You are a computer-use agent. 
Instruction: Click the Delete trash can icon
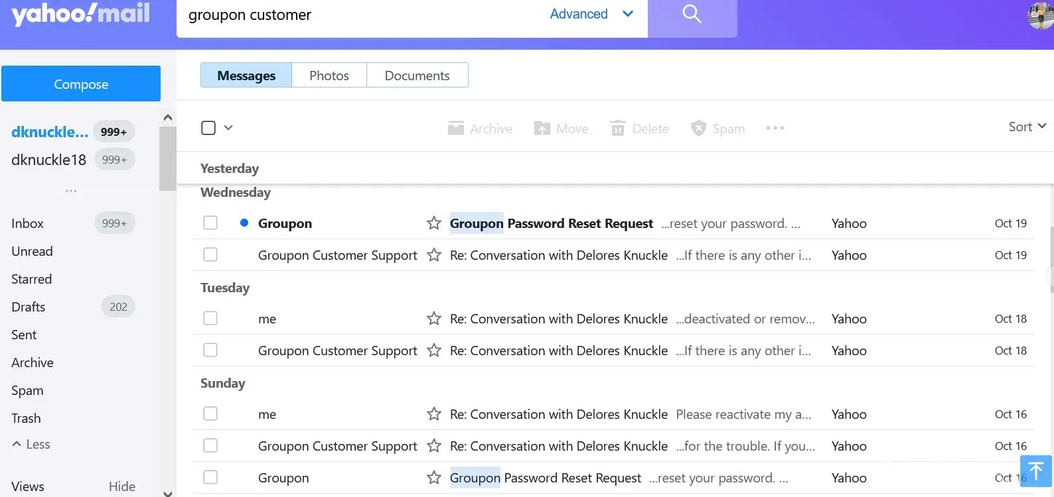[617, 129]
